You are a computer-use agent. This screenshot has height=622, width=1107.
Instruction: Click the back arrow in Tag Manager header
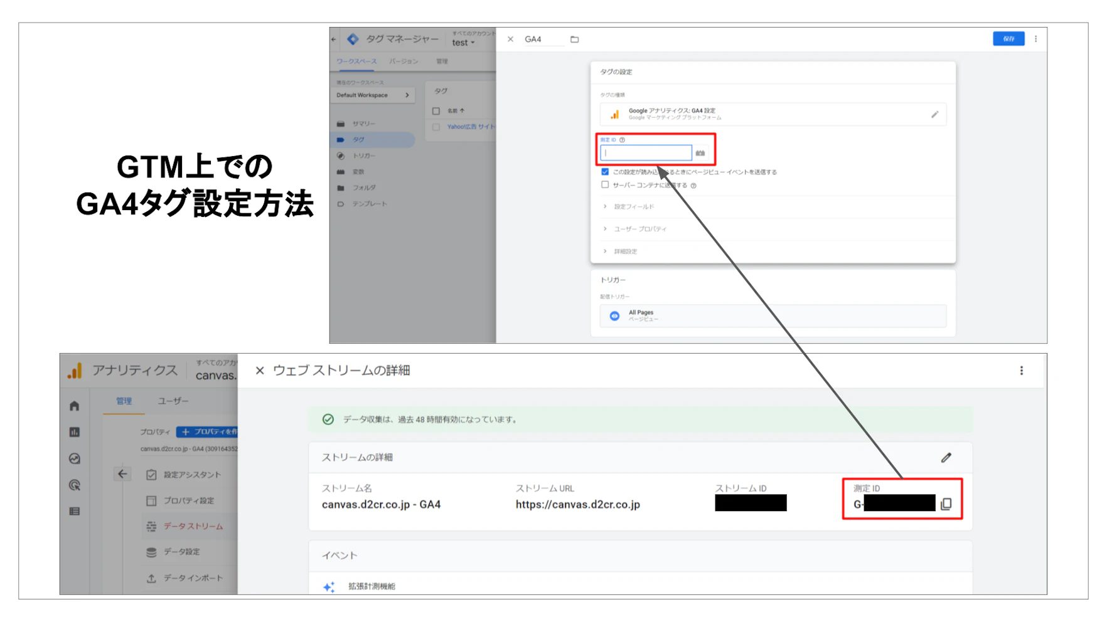[x=334, y=40]
